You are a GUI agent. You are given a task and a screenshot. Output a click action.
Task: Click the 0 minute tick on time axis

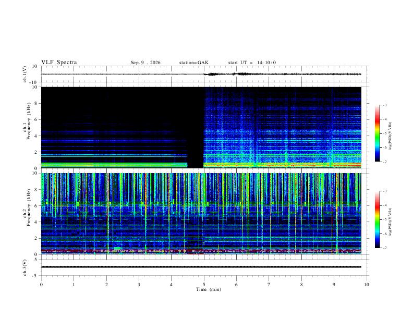click(41, 285)
